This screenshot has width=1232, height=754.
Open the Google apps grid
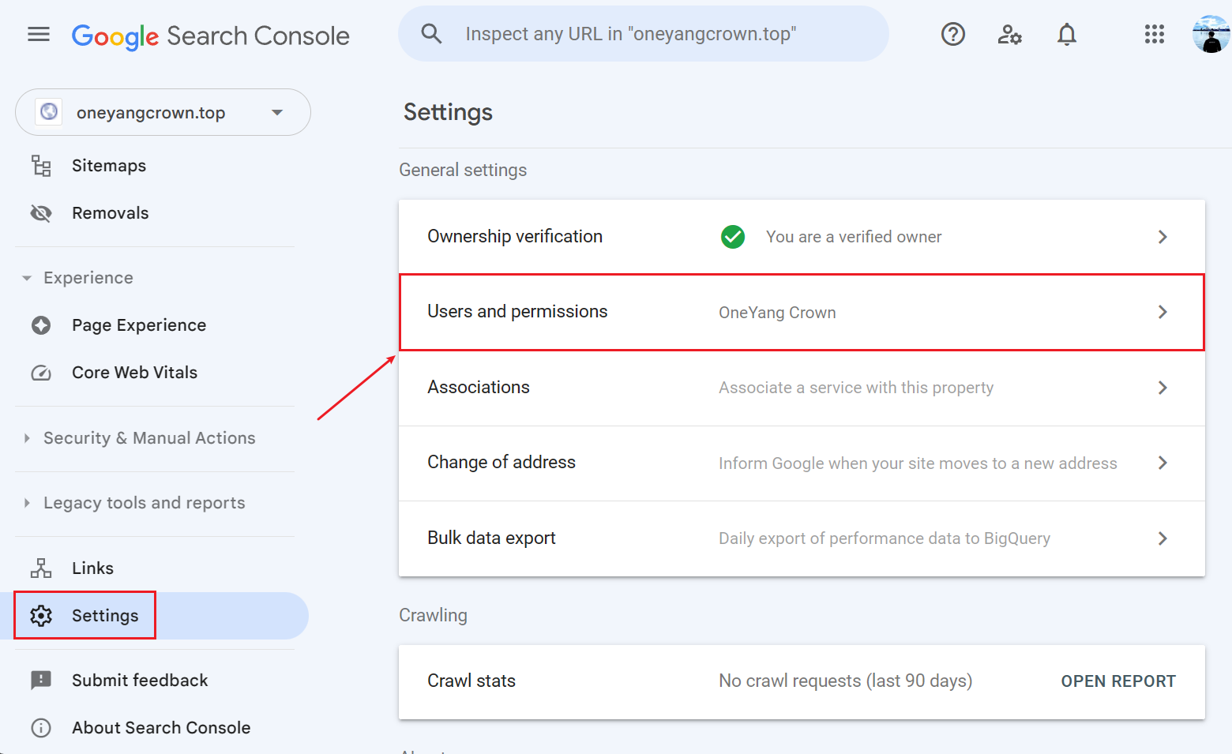(x=1154, y=34)
